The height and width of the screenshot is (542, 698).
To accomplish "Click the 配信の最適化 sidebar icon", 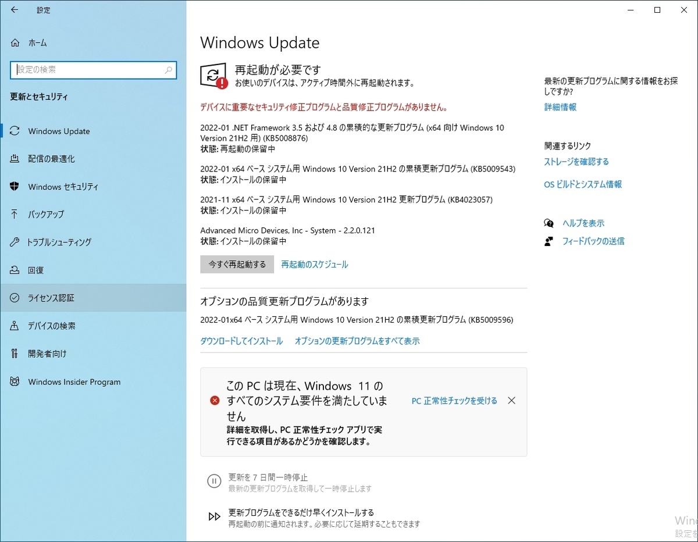I will click(x=15, y=159).
